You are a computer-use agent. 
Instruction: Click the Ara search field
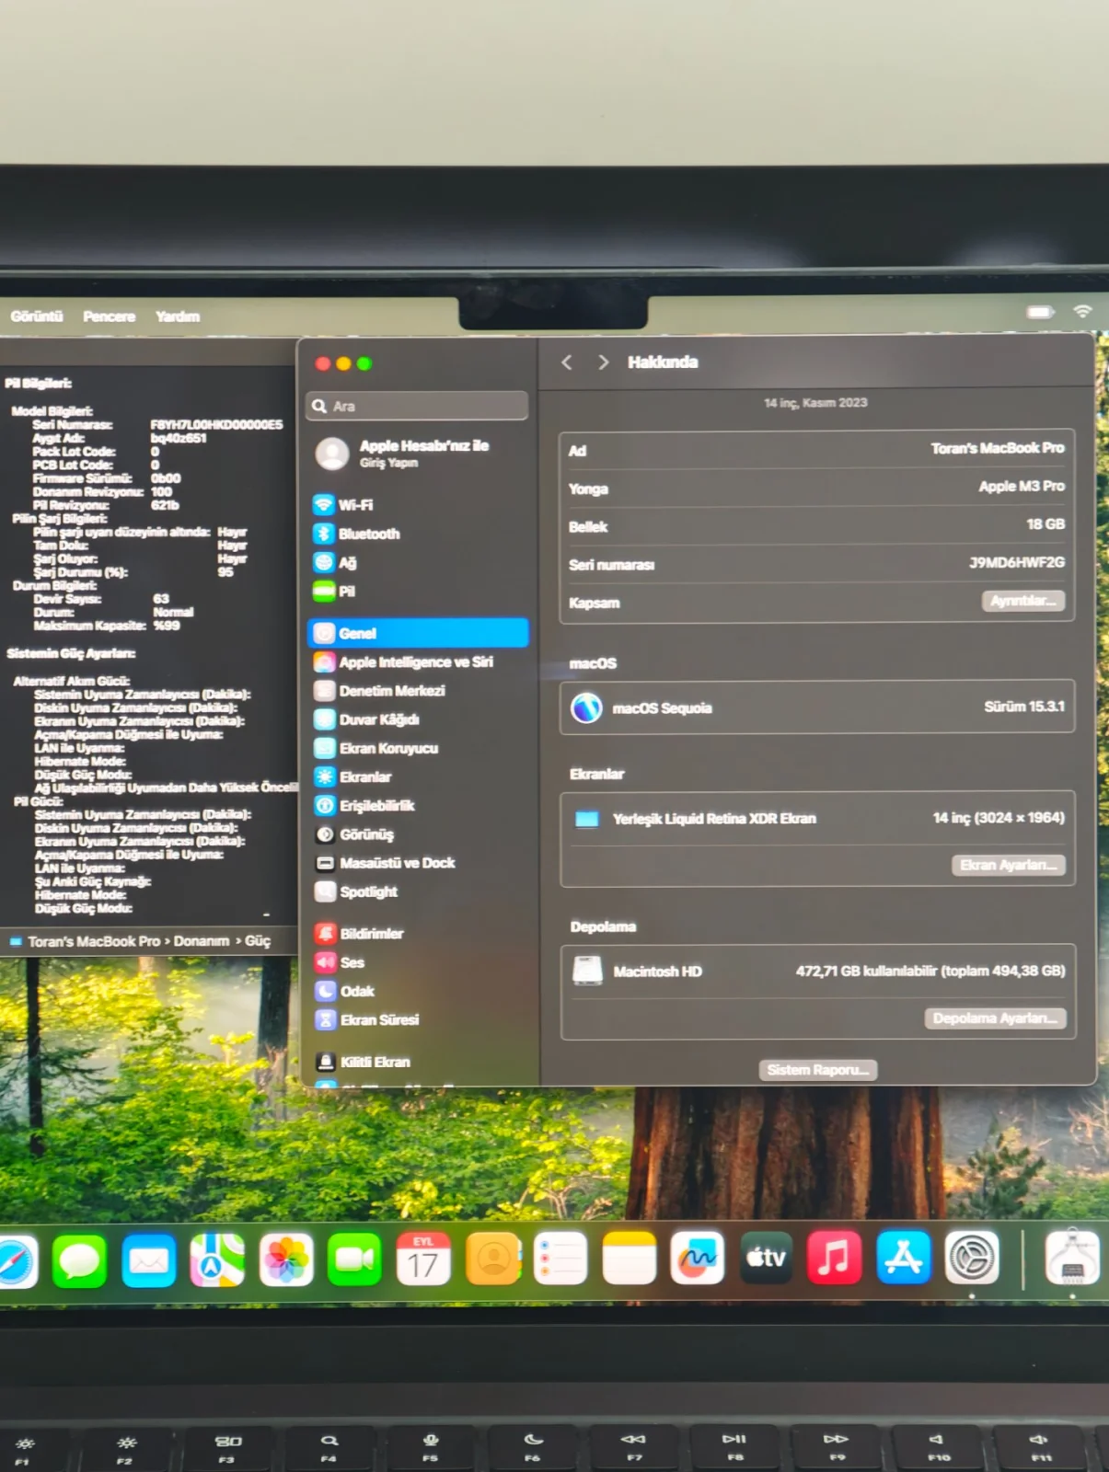(417, 406)
